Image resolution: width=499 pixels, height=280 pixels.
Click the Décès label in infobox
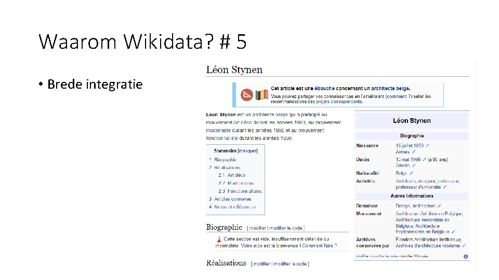[363, 159]
